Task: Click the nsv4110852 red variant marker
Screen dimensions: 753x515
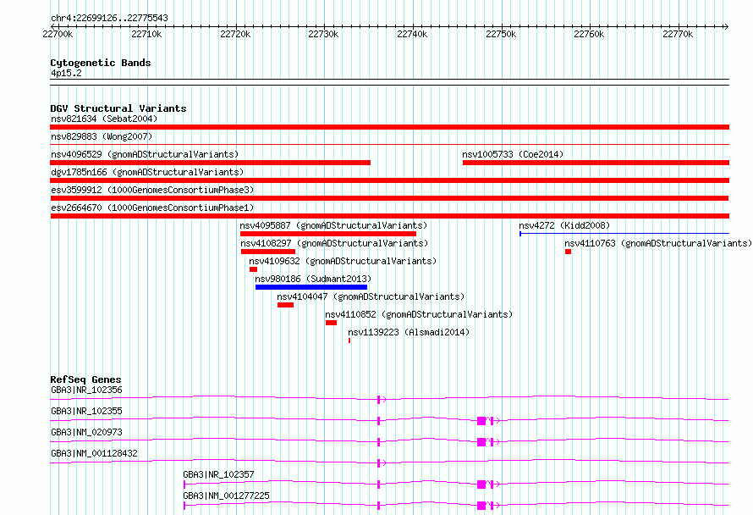Action: [331, 323]
